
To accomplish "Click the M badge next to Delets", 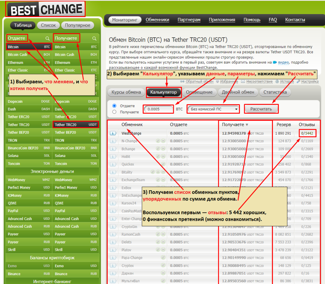I will click(x=163, y=242).
